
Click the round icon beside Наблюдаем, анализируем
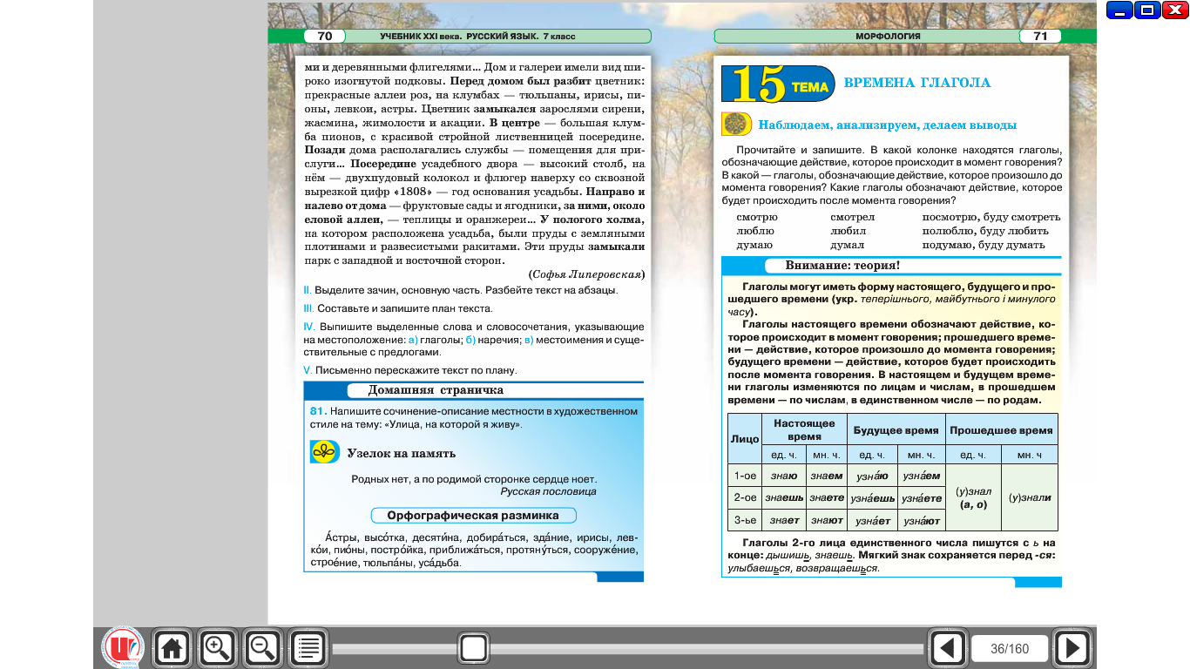coord(737,124)
